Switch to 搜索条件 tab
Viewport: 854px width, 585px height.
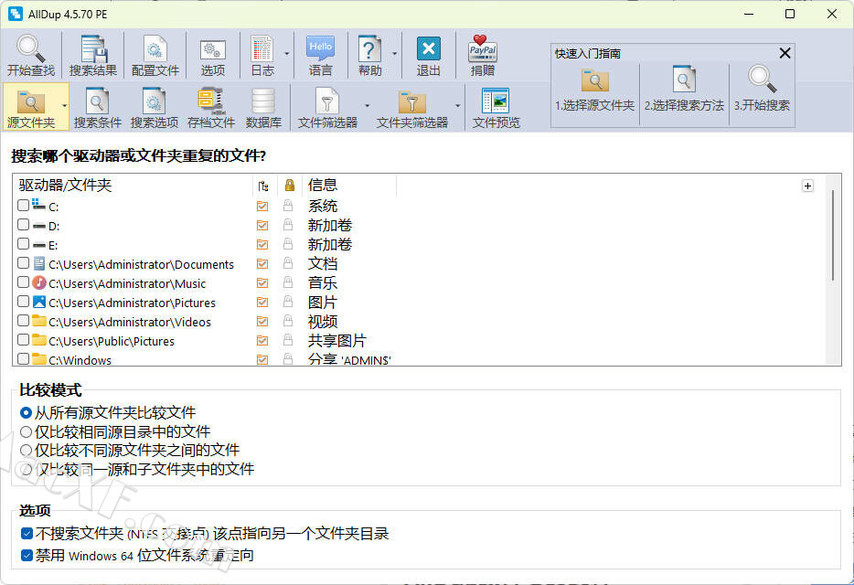[x=98, y=107]
